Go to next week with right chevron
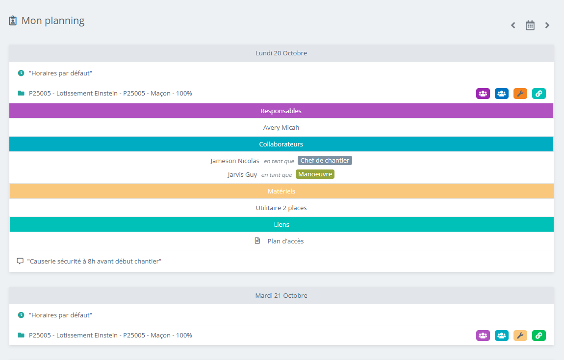The width and height of the screenshot is (564, 360). (547, 25)
